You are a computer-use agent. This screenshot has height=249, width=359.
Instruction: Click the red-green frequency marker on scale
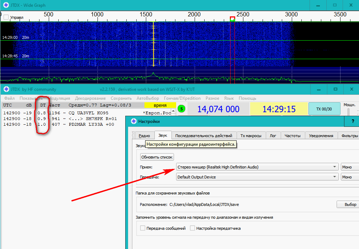[232, 19]
